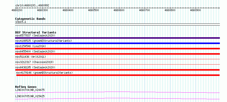Screen dimensions: 227x102
Task: Open gene LINC00705|NR_015425 label
Action: tap(30, 96)
